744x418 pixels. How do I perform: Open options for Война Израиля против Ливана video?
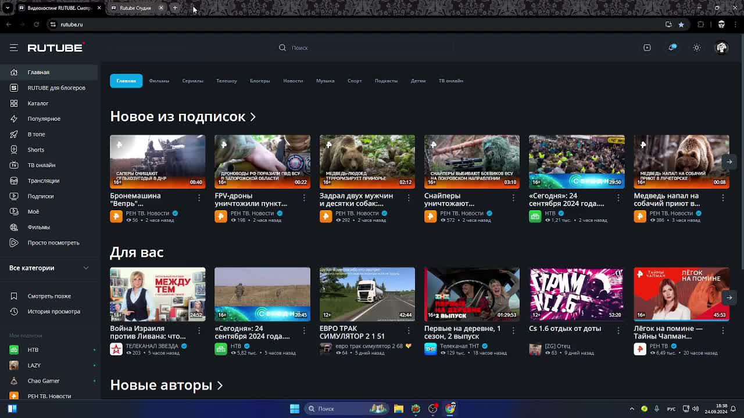(199, 330)
